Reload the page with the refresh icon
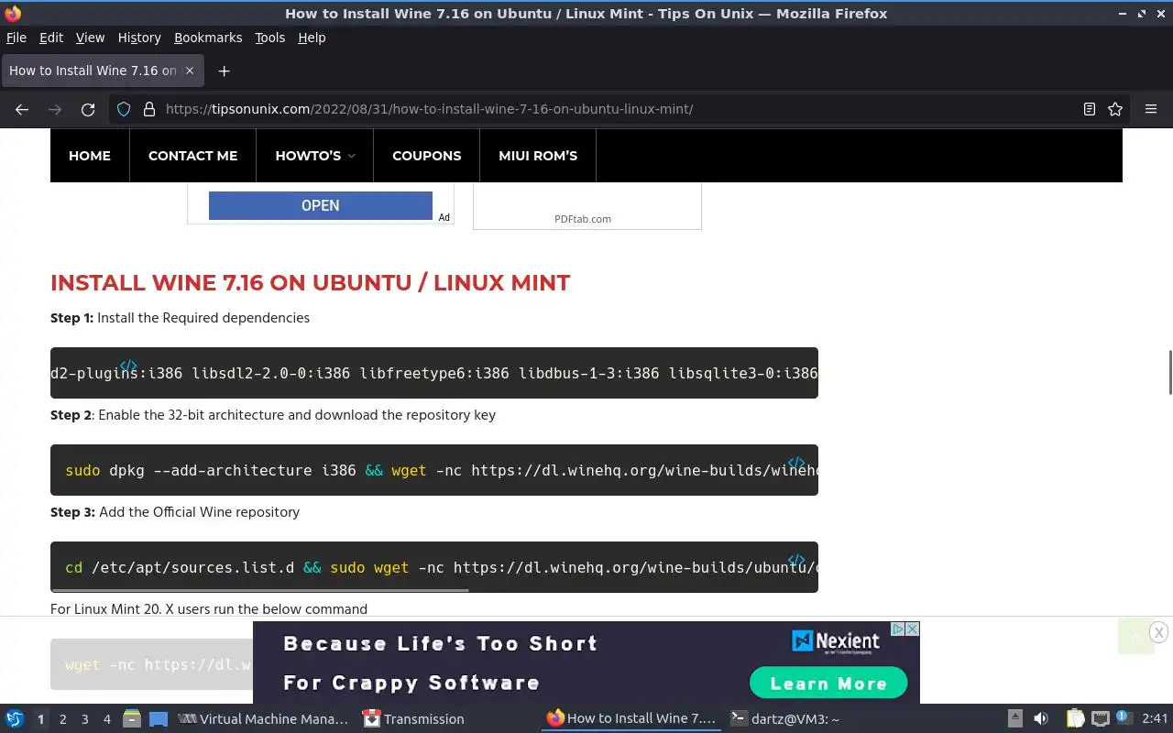The width and height of the screenshot is (1173, 733). point(88,109)
